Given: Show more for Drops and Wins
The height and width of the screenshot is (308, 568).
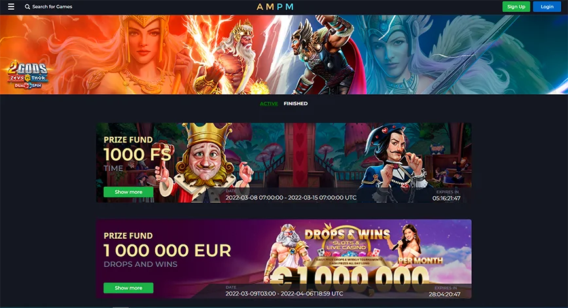Looking at the screenshot, I should [128, 288].
